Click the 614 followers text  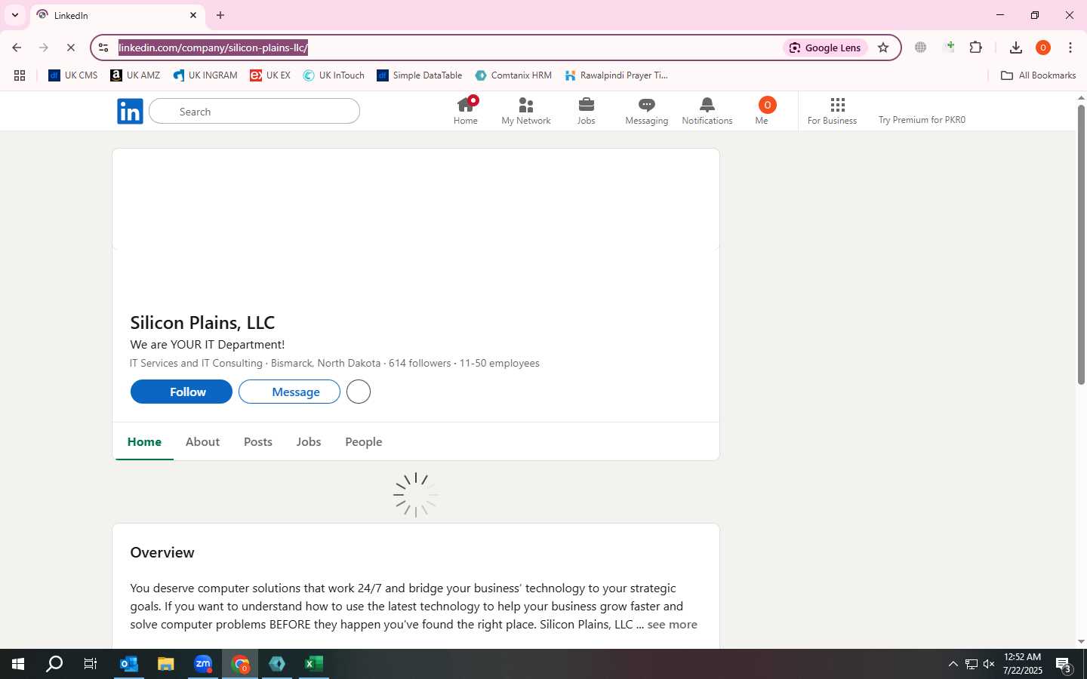pyautogui.click(x=420, y=363)
